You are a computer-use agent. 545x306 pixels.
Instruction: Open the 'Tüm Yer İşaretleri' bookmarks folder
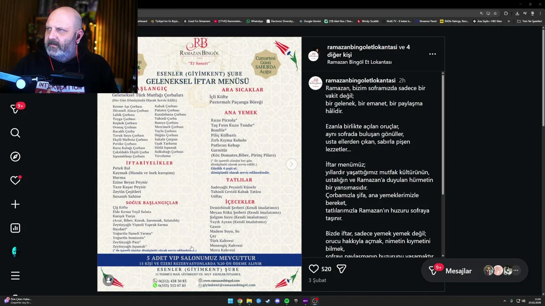tap(529, 21)
